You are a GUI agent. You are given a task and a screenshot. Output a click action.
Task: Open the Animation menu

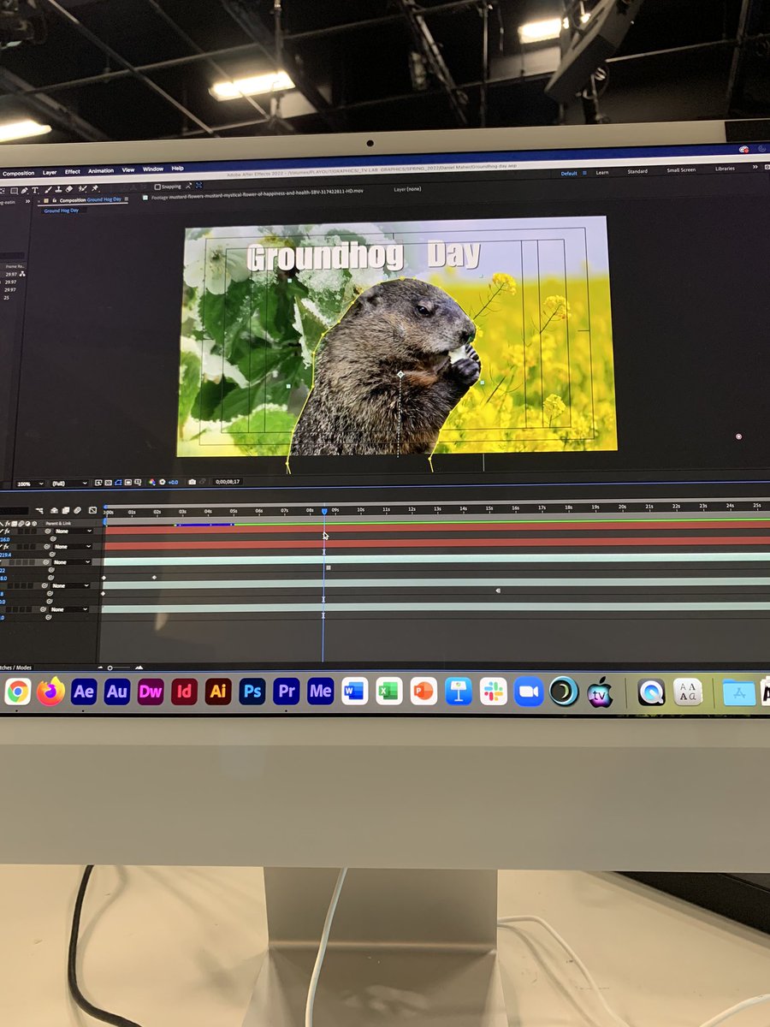tap(101, 171)
